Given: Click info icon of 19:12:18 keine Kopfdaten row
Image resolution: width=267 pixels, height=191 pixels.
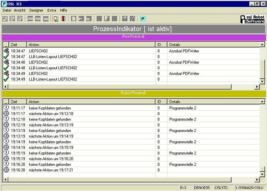Looking at the screenshot, I should point(6,119).
